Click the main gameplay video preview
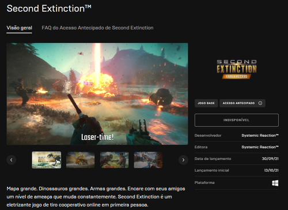The image size is (288, 210). pyautogui.click(x=97, y=94)
